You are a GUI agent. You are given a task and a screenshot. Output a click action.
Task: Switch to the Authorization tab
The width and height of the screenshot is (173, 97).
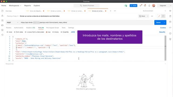coord(19,28)
